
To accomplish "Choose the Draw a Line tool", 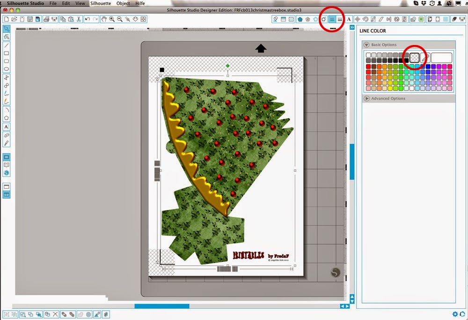I will click(x=6, y=45).
